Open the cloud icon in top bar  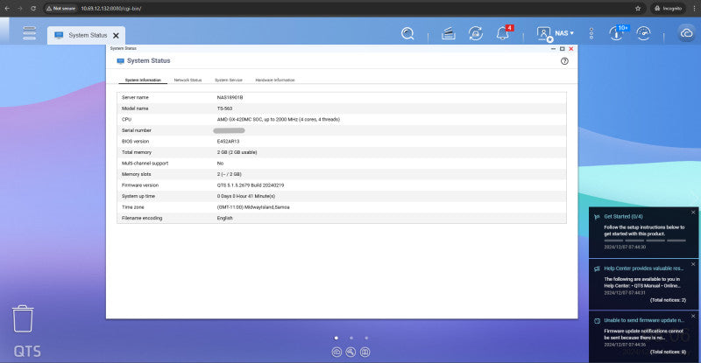pyautogui.click(x=686, y=33)
